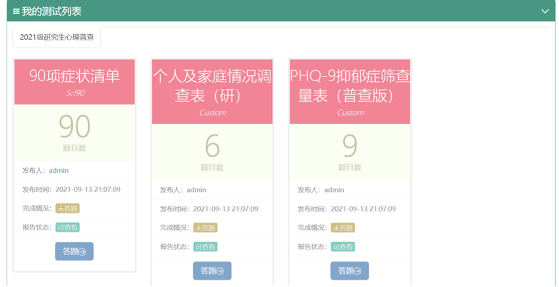Click the 6 题目数 number panel
This screenshot has width=559, height=287.
point(212,151)
